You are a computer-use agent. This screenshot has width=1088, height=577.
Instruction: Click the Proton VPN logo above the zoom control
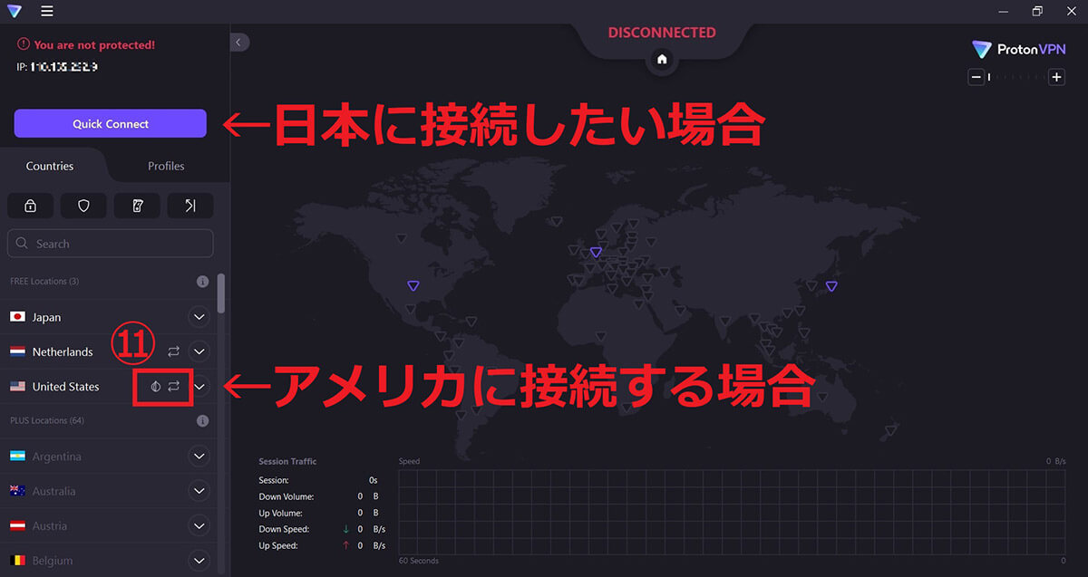(1017, 50)
